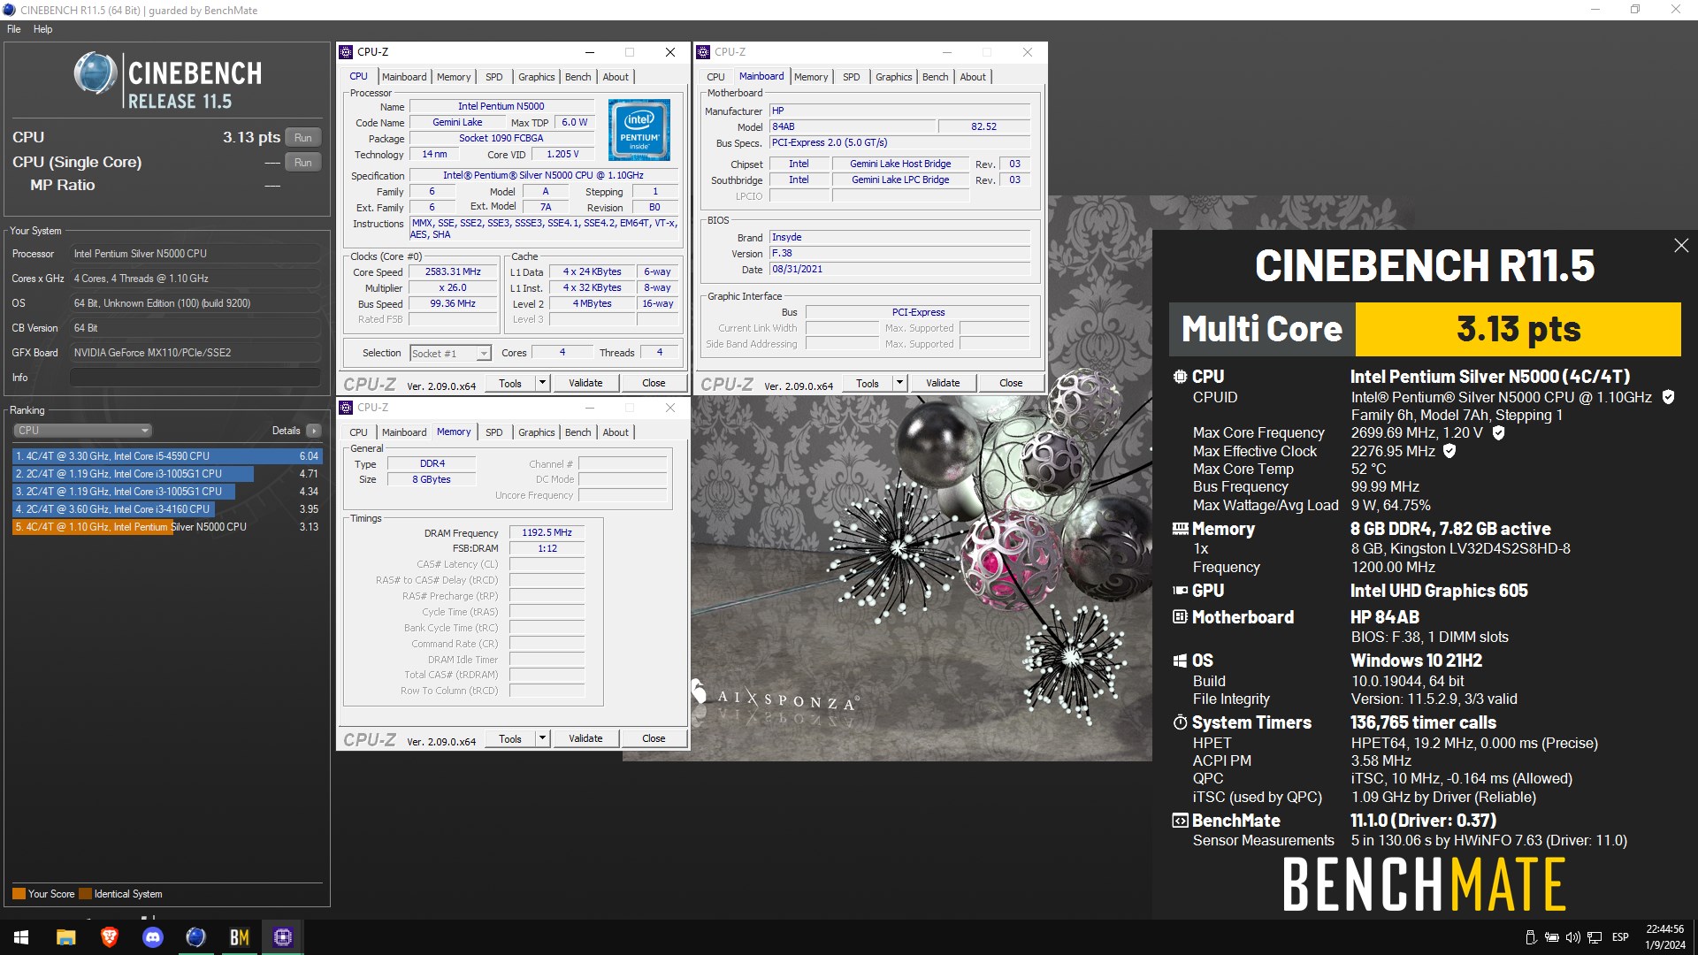The height and width of the screenshot is (955, 1698).
Task: Expand Tools dropdown in CPU tab window
Action: click(x=542, y=383)
